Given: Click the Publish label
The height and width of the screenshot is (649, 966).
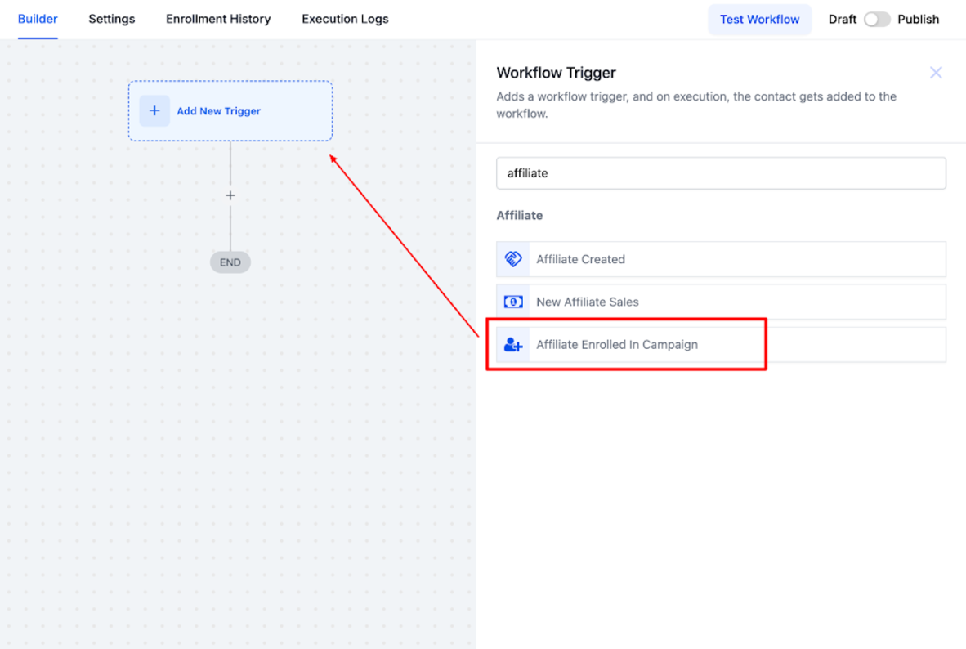Looking at the screenshot, I should [x=918, y=19].
